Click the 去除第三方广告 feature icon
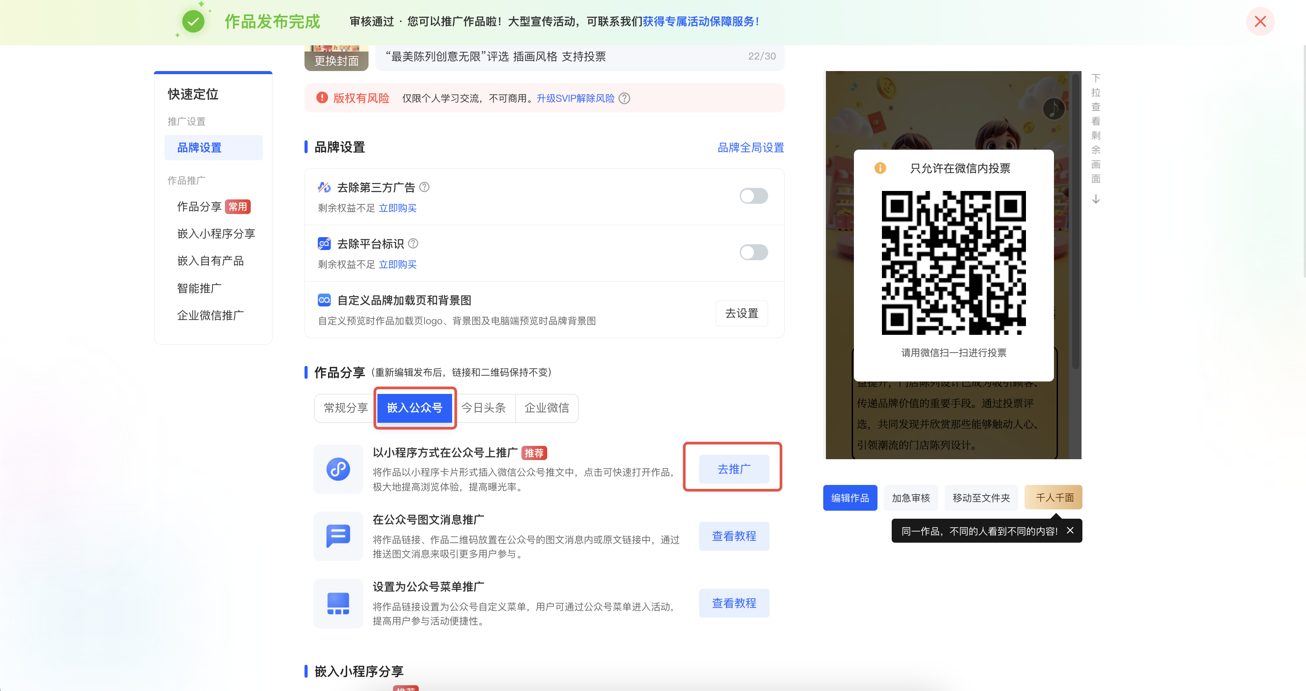 point(324,187)
